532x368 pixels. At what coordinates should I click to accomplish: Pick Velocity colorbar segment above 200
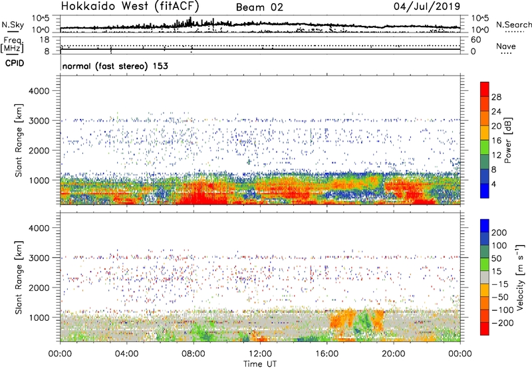pyautogui.click(x=485, y=226)
